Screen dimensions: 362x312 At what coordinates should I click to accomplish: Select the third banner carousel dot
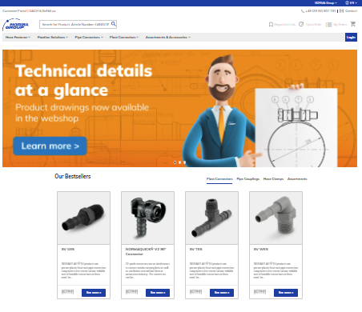click(184, 162)
